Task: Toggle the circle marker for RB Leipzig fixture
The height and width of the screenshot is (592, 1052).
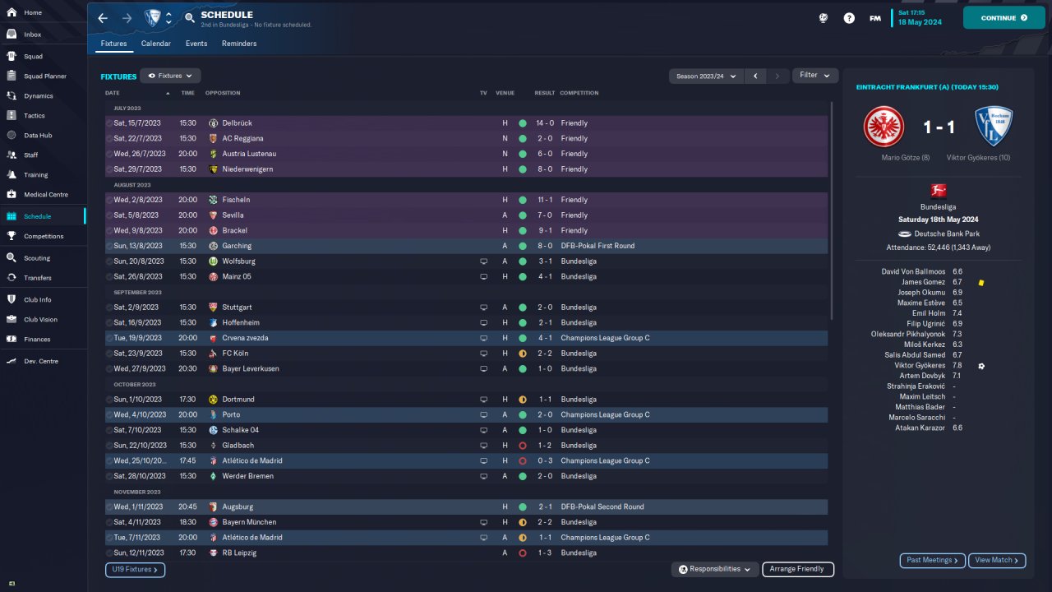Action: pos(109,553)
